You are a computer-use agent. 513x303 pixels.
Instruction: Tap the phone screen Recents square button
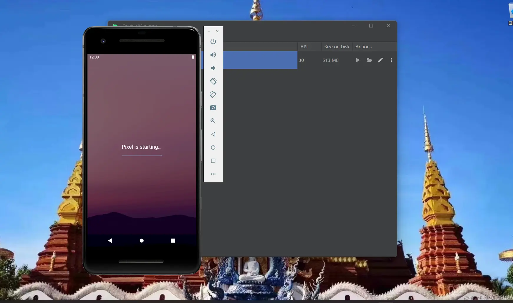click(x=173, y=241)
